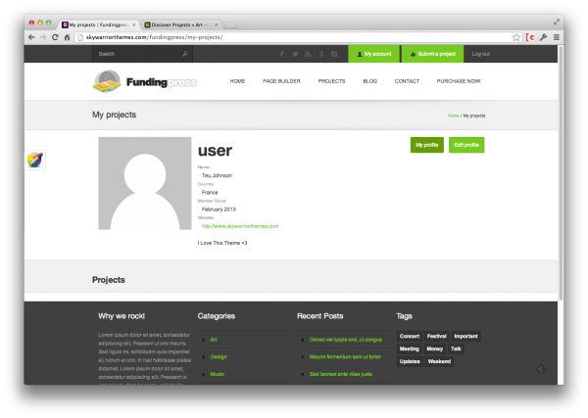The height and width of the screenshot is (418, 588).
Task: Click the Fundingpress logo
Action: click(145, 81)
